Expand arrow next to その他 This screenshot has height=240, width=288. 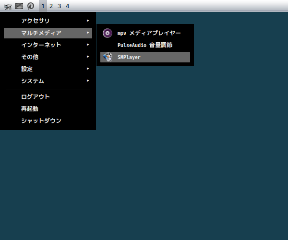pos(88,57)
